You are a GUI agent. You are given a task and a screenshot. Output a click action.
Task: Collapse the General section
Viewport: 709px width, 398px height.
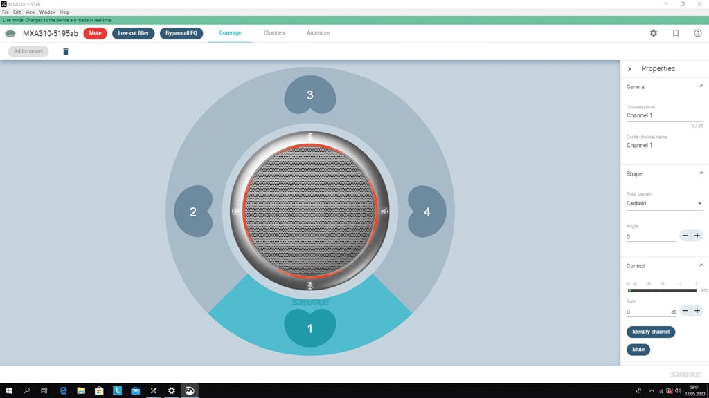tap(701, 86)
